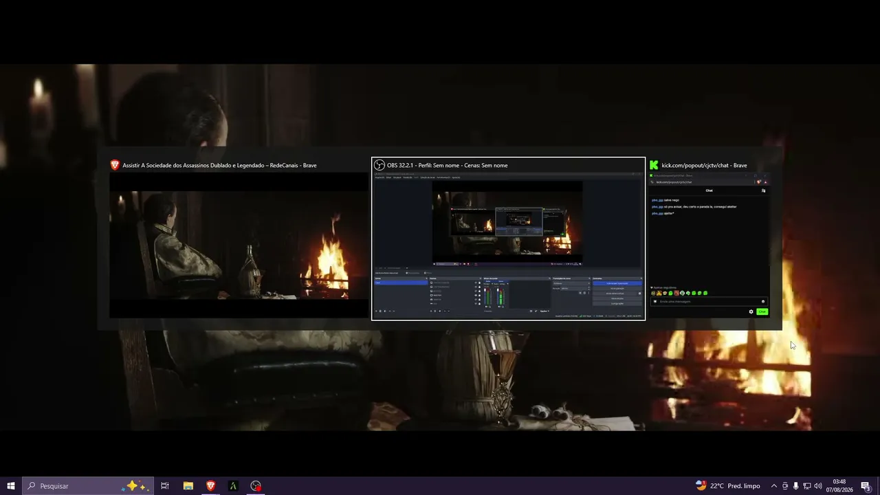The height and width of the screenshot is (495, 880).
Task: Open the network tray icon
Action: 806,486
